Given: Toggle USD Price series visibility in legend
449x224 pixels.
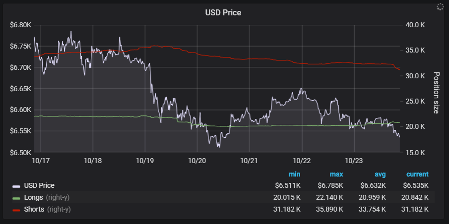Looking at the screenshot, I should pyautogui.click(x=39, y=186).
